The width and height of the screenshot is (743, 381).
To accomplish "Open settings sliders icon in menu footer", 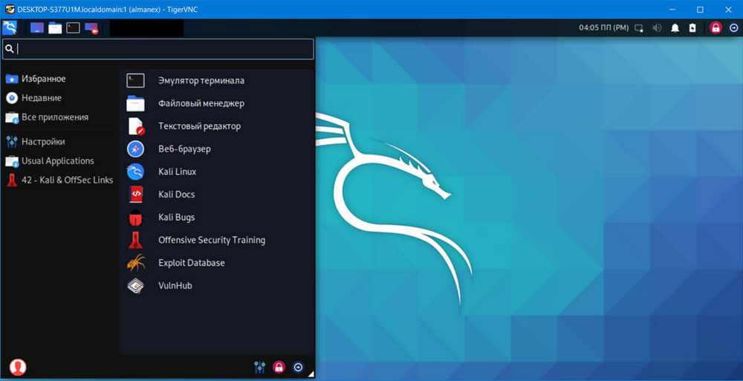I will point(259,367).
